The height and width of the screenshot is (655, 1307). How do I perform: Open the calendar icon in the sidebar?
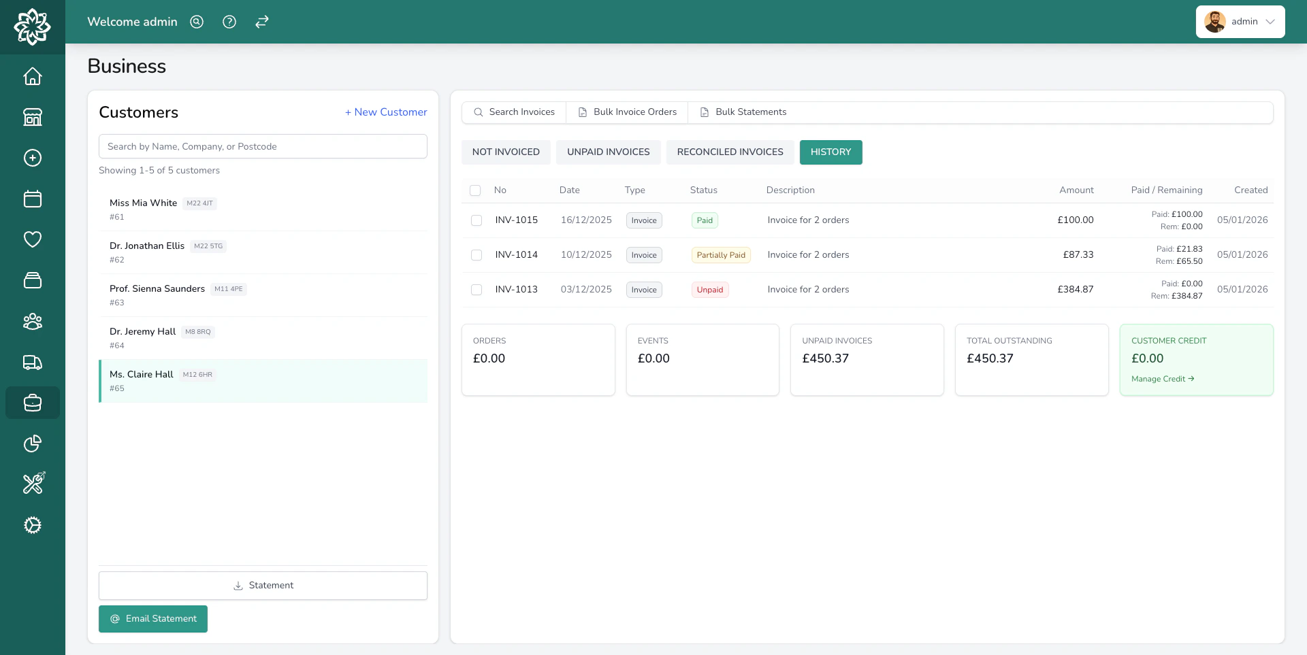click(x=32, y=199)
